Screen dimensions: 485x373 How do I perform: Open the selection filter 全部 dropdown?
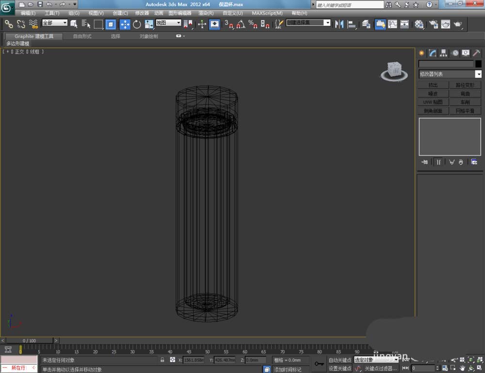tap(65, 23)
